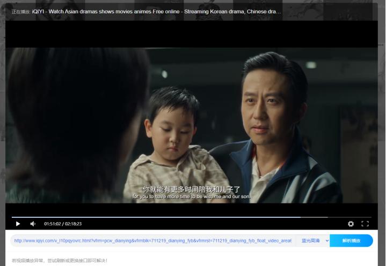Mute the video volume
The height and width of the screenshot is (266, 386).
tap(33, 224)
